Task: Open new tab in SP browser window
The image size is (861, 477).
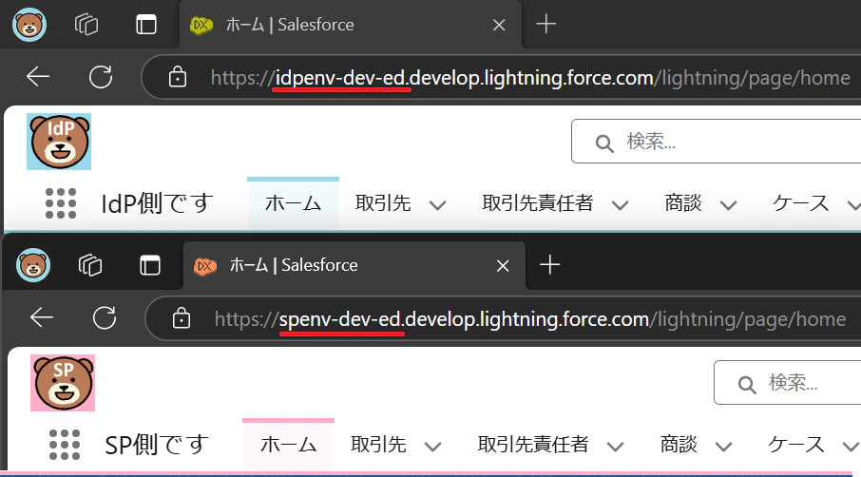Action: (549, 265)
